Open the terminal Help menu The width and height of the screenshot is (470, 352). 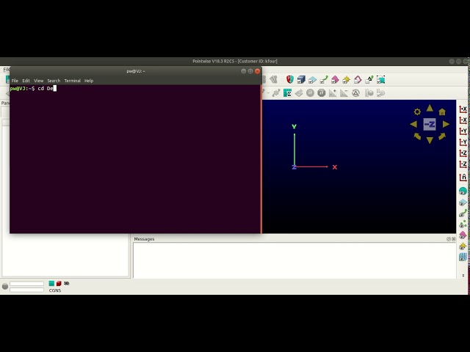[89, 81]
